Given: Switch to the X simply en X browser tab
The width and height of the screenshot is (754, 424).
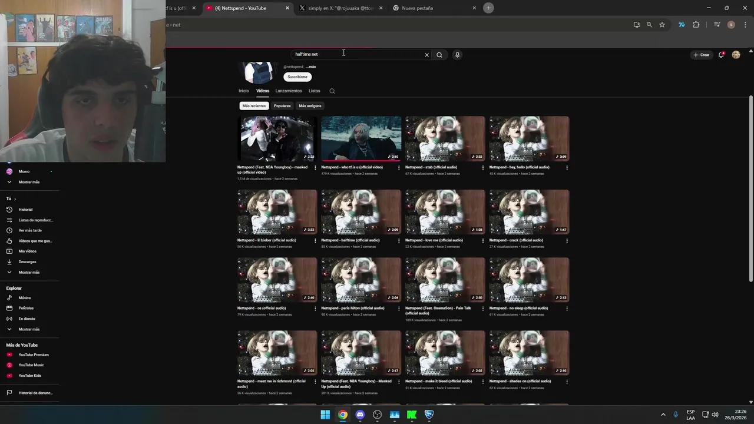Looking at the screenshot, I should click(340, 8).
